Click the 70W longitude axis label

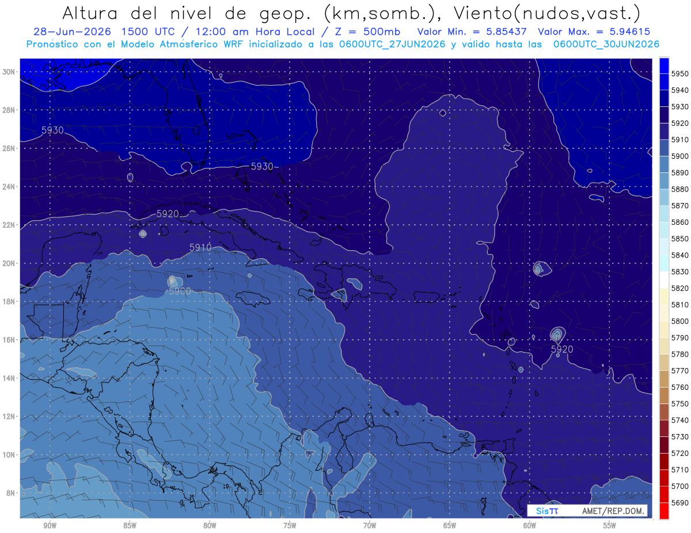370,526
